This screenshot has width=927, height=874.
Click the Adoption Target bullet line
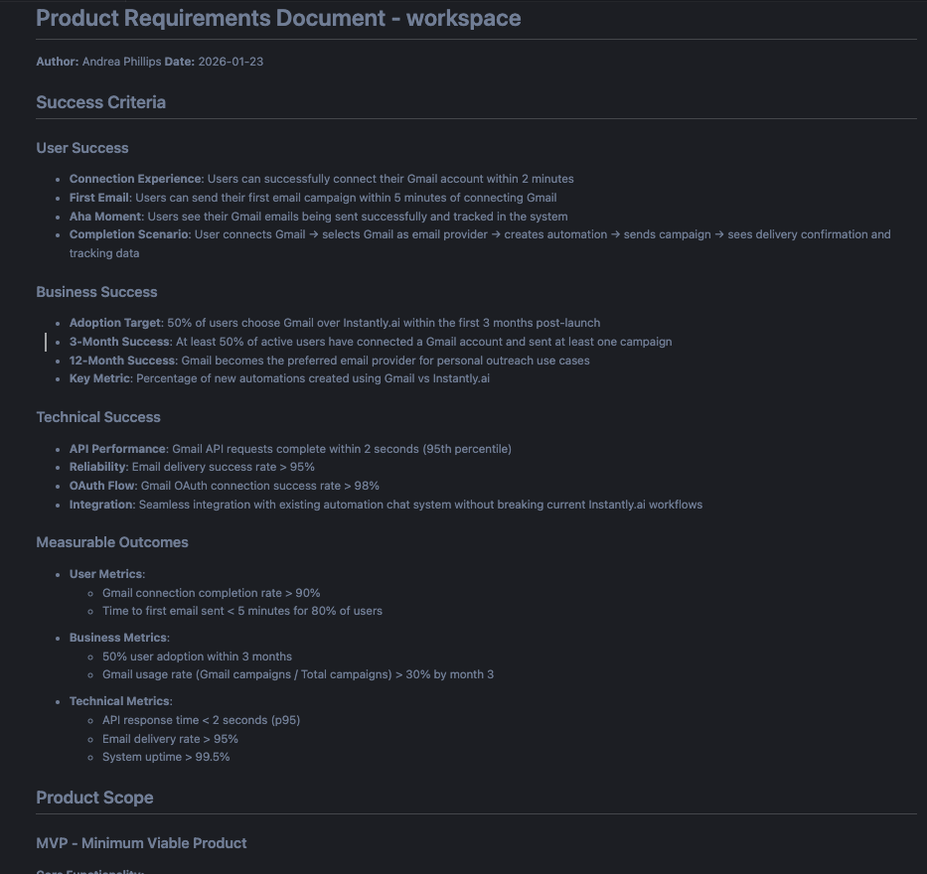(x=334, y=323)
